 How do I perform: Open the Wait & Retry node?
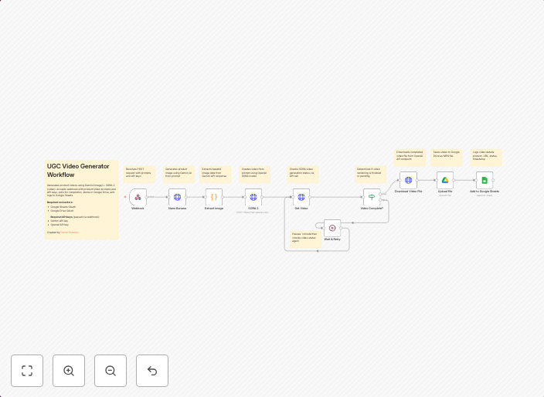point(332,228)
